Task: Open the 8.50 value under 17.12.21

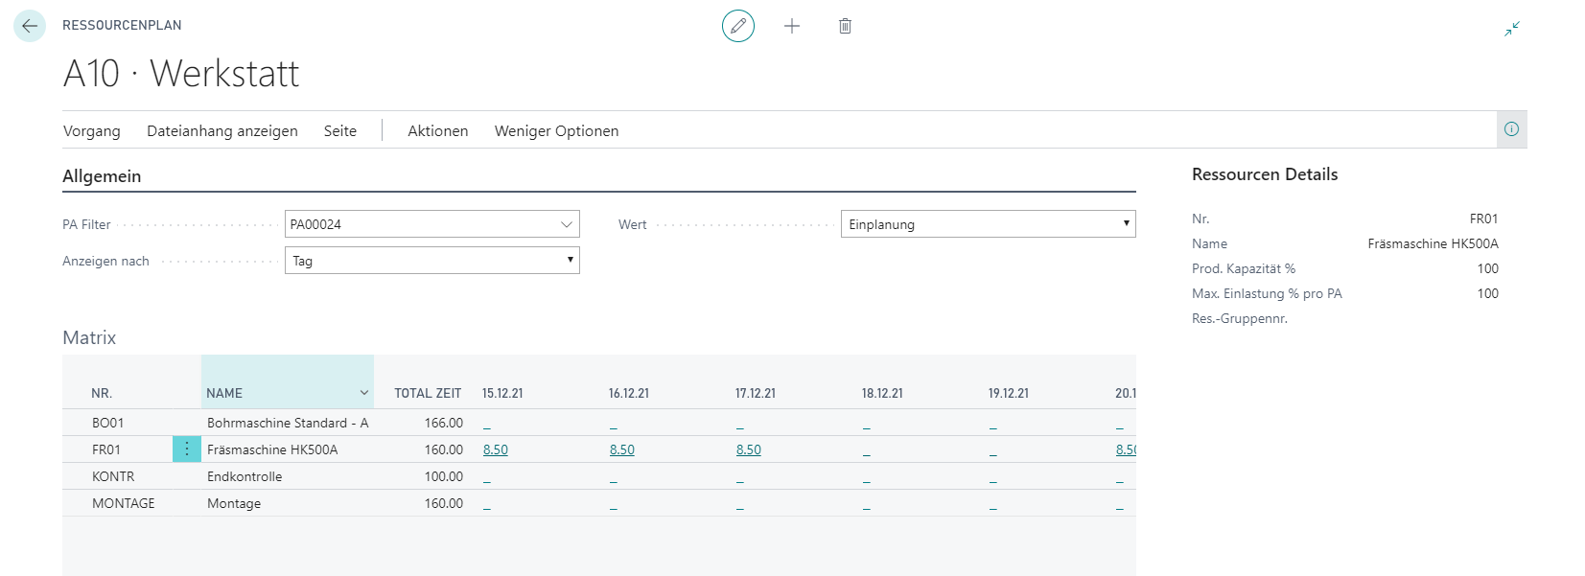Action: click(x=749, y=449)
